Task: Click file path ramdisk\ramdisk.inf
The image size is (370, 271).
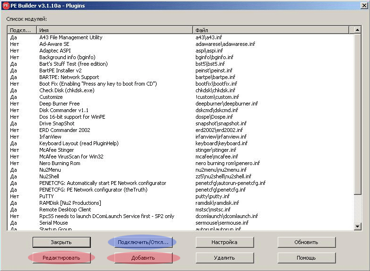Action: (x=217, y=203)
